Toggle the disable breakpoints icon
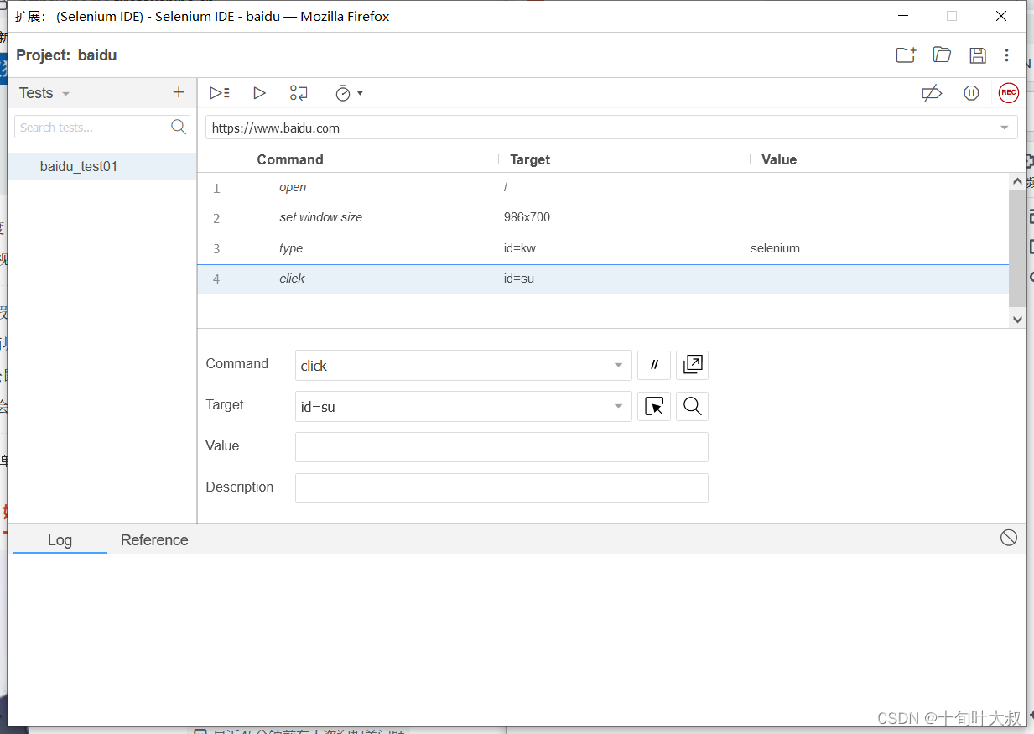The image size is (1034, 734). point(932,93)
